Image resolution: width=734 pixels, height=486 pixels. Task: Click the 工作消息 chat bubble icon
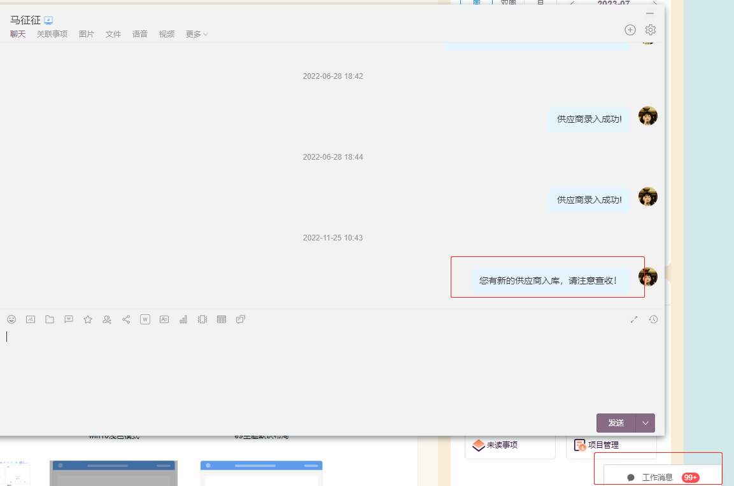coord(631,478)
